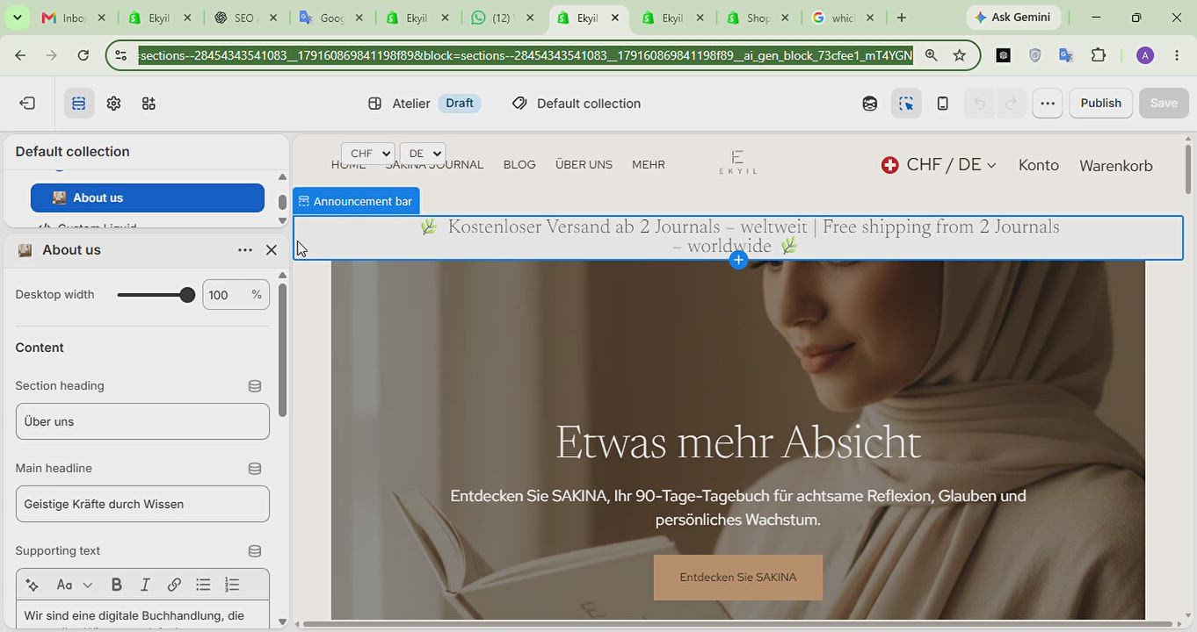Open CHF currency dropdown in preview
Screen dimensions: 1197x632
[x=367, y=154]
